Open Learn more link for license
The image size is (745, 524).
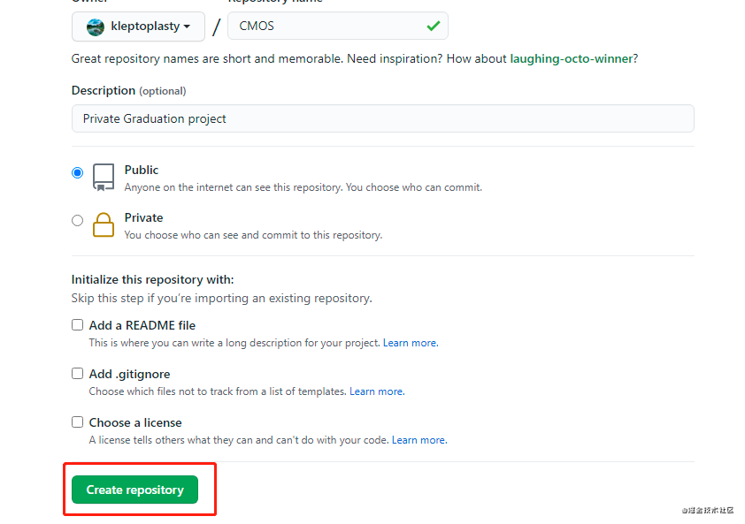coord(419,440)
